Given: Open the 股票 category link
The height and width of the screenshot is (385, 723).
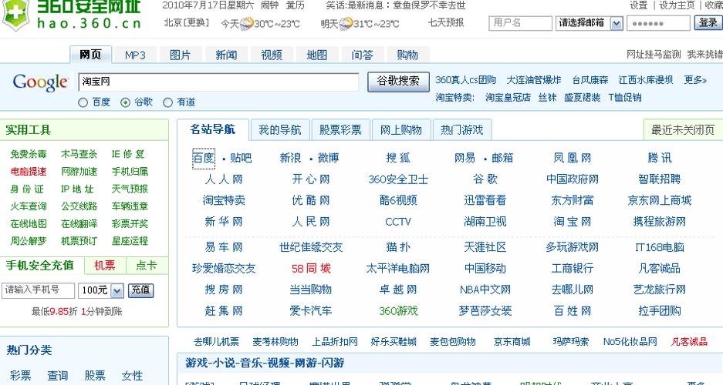Looking at the screenshot, I should (x=95, y=376).
